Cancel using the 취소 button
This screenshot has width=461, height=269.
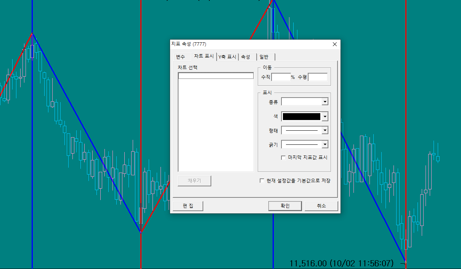321,206
